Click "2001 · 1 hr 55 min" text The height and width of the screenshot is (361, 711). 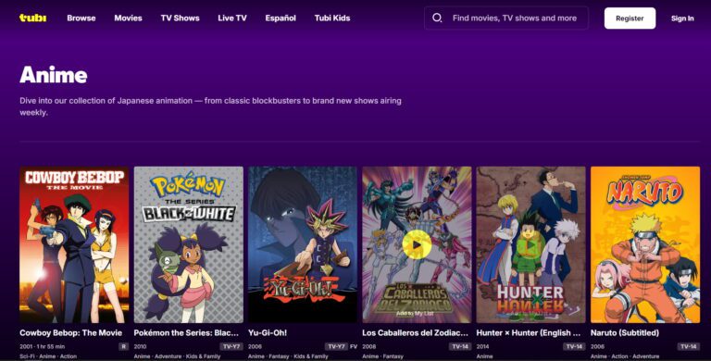pyautogui.click(x=43, y=346)
